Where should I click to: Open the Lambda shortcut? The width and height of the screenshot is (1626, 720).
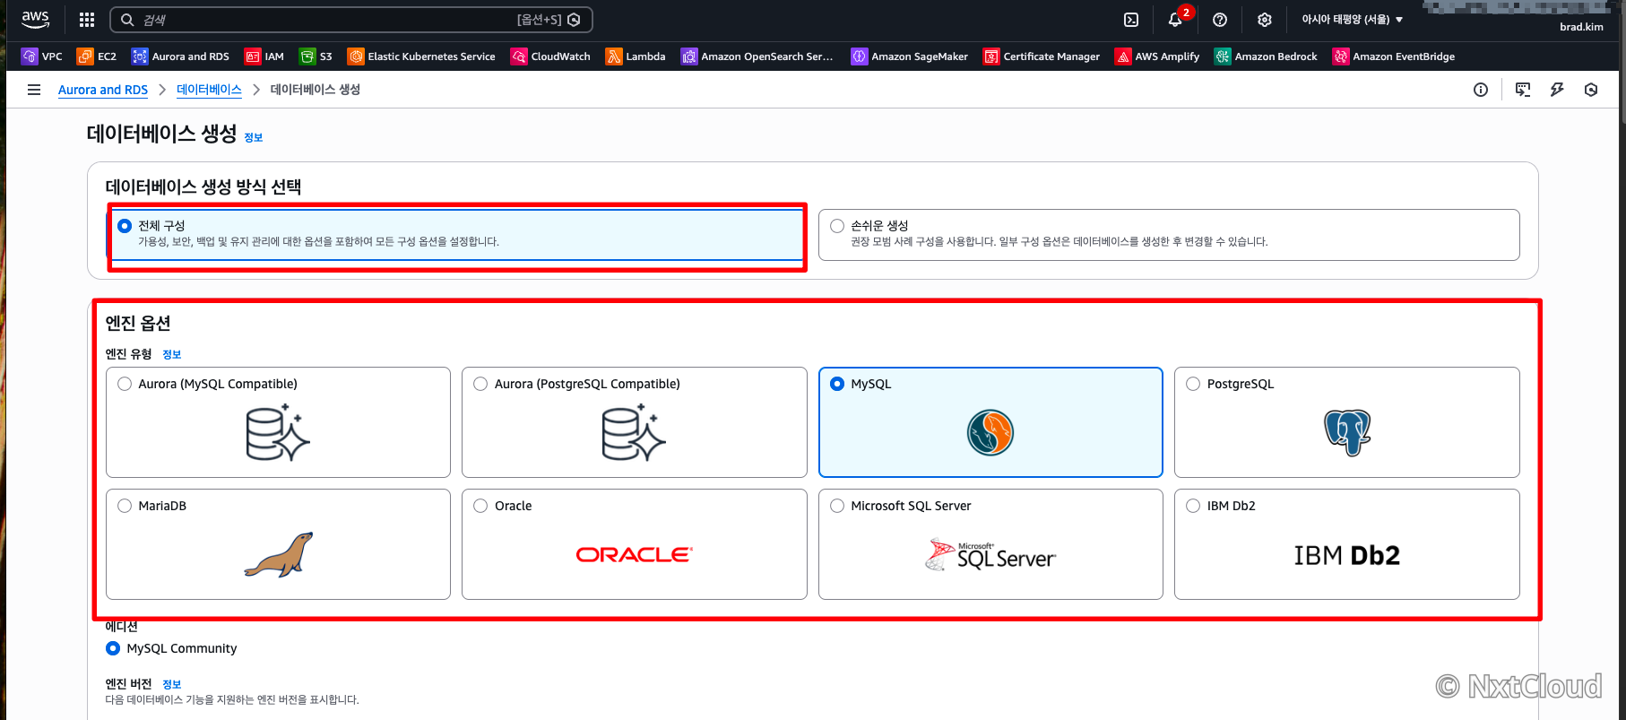pyautogui.click(x=636, y=56)
